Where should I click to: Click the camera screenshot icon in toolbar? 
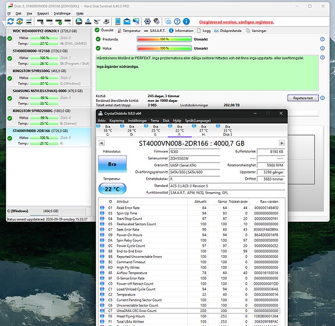pos(168,22)
